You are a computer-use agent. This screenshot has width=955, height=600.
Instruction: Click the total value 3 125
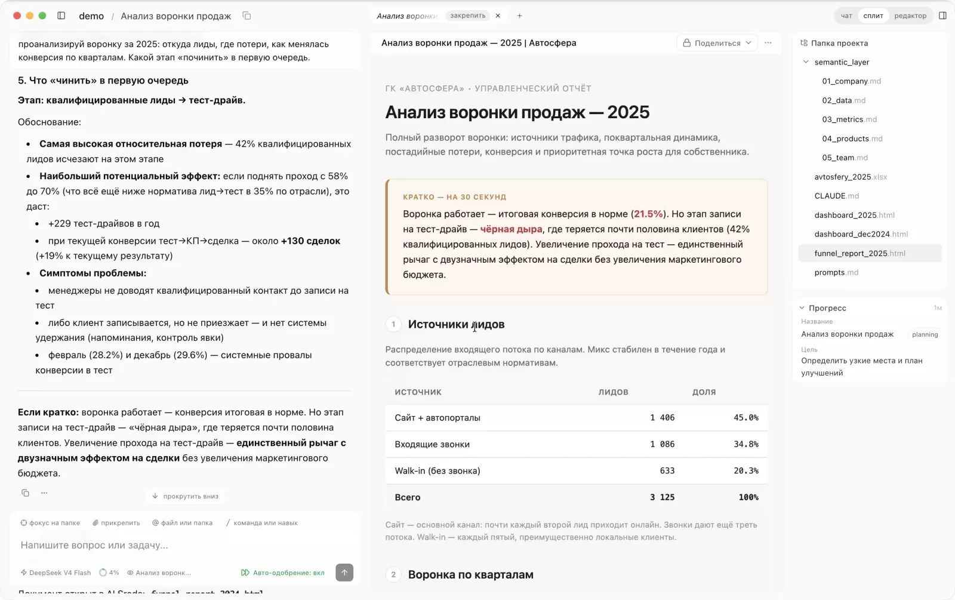pyautogui.click(x=662, y=497)
